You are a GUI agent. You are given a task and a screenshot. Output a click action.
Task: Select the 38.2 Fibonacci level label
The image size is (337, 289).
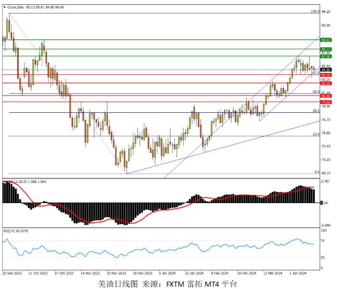[x=316, y=110]
